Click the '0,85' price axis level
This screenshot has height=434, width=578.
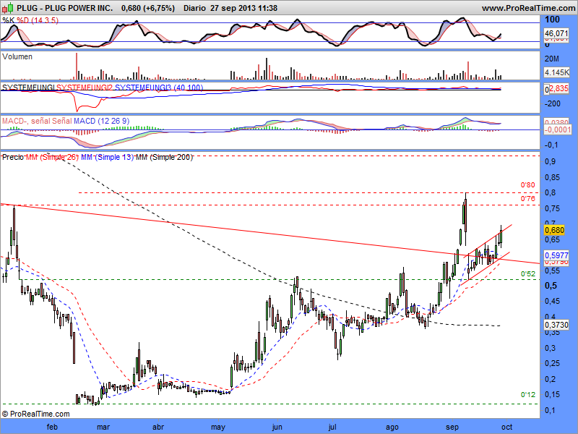tap(553, 177)
